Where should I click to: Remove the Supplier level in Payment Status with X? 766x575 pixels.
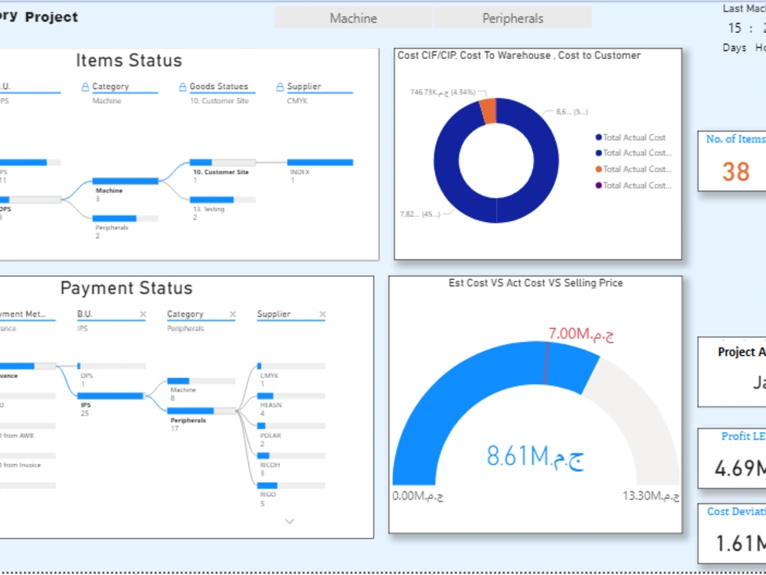[x=322, y=314]
